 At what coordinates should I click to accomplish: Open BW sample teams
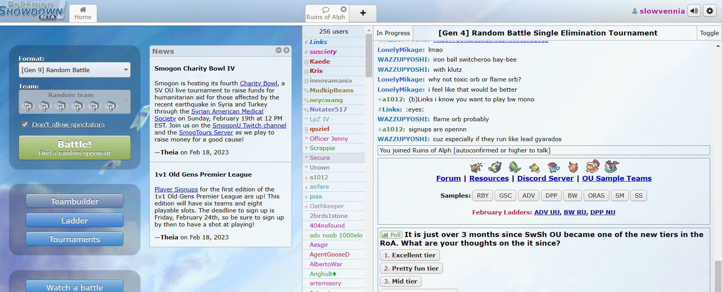[x=572, y=195]
